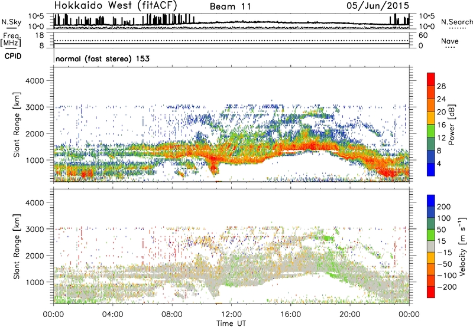Click the Slant Range label of the power panel

click(17, 125)
